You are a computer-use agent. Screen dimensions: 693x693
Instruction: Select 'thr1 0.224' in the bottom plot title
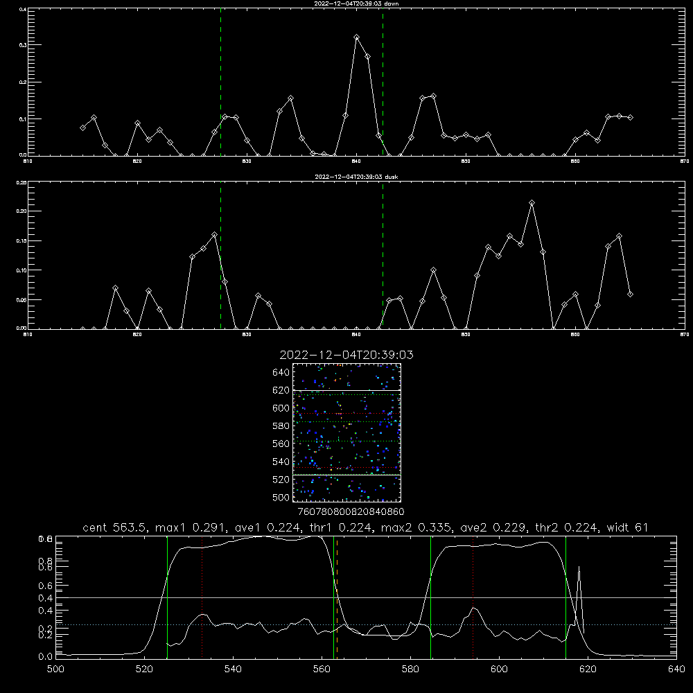[340, 527]
